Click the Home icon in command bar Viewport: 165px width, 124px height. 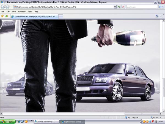[157, 16]
